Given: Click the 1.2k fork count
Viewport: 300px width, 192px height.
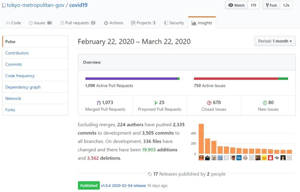Looking at the screenshot, I should point(286,5).
